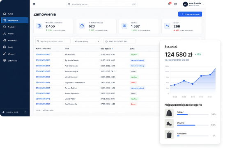Click the megaphone icon beside Marketing
Screen dimensions: 225x150
click(x=5, y=41)
